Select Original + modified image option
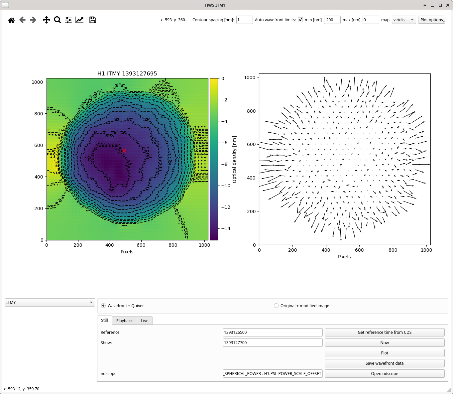Screen dimensions: 453x394 click(276, 306)
